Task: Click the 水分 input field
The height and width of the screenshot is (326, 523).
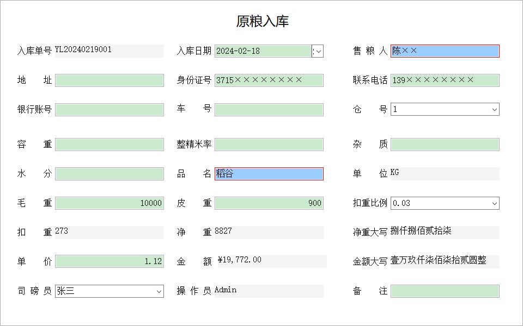Action: click(x=110, y=174)
